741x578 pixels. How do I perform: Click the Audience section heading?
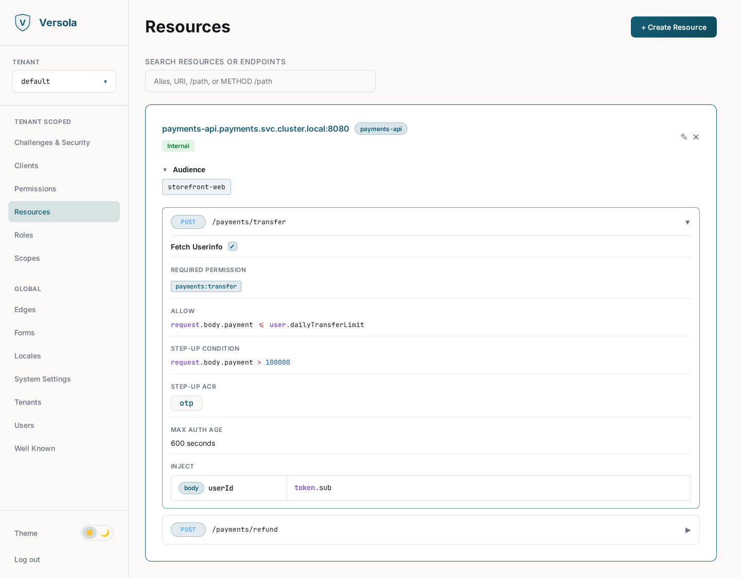tap(189, 170)
